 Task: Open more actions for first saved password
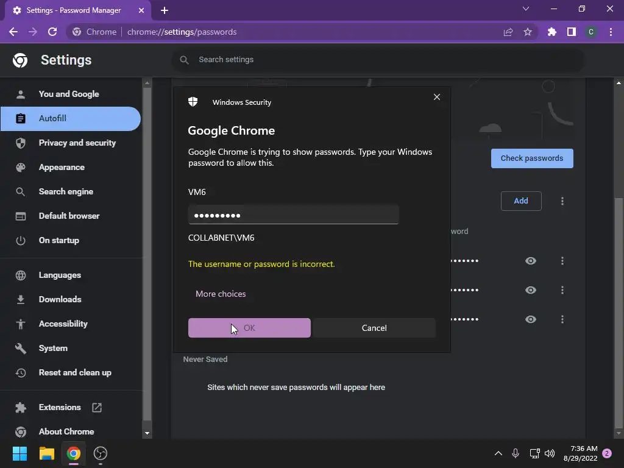562,261
